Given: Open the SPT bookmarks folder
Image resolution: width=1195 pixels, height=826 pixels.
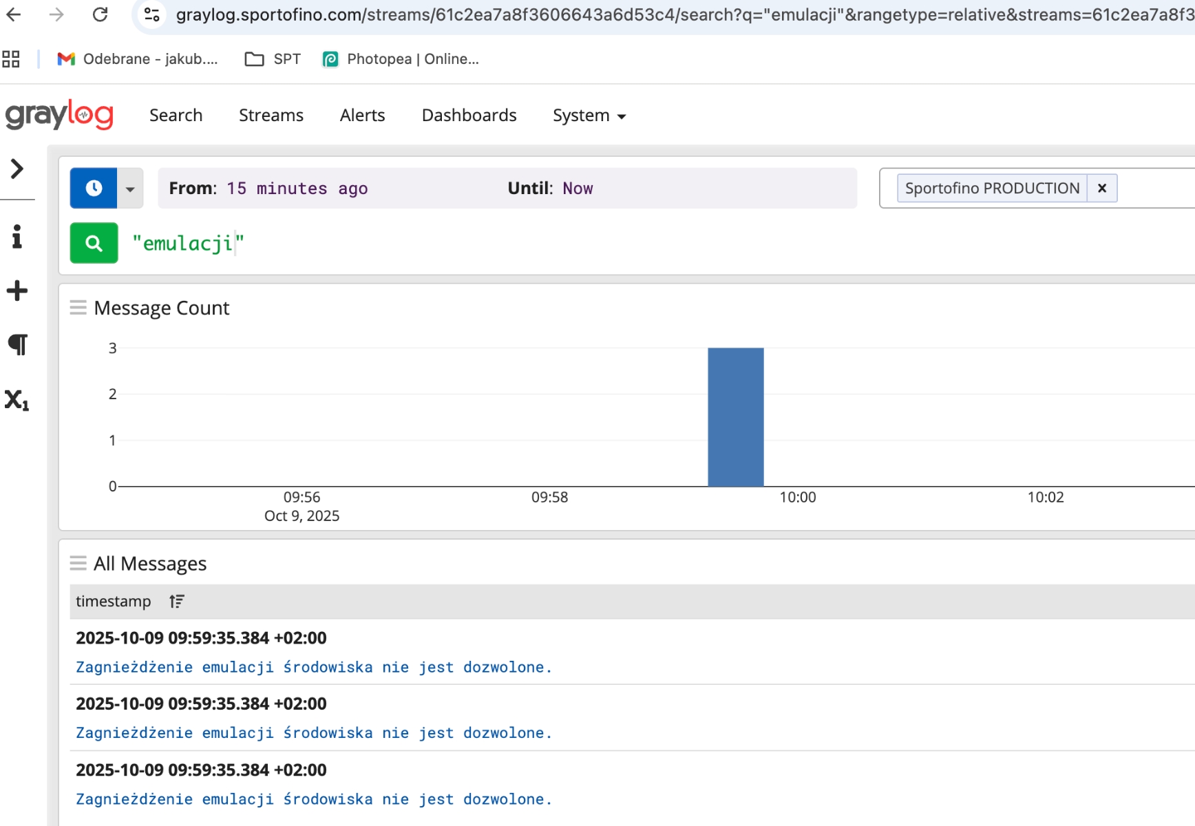Looking at the screenshot, I should (x=273, y=59).
